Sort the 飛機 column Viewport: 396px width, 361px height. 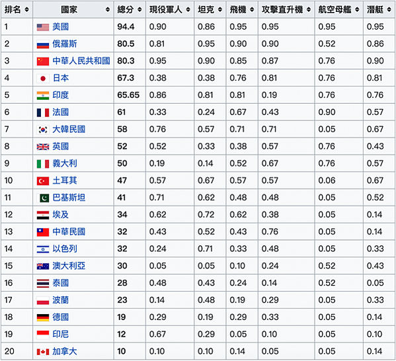coord(252,10)
